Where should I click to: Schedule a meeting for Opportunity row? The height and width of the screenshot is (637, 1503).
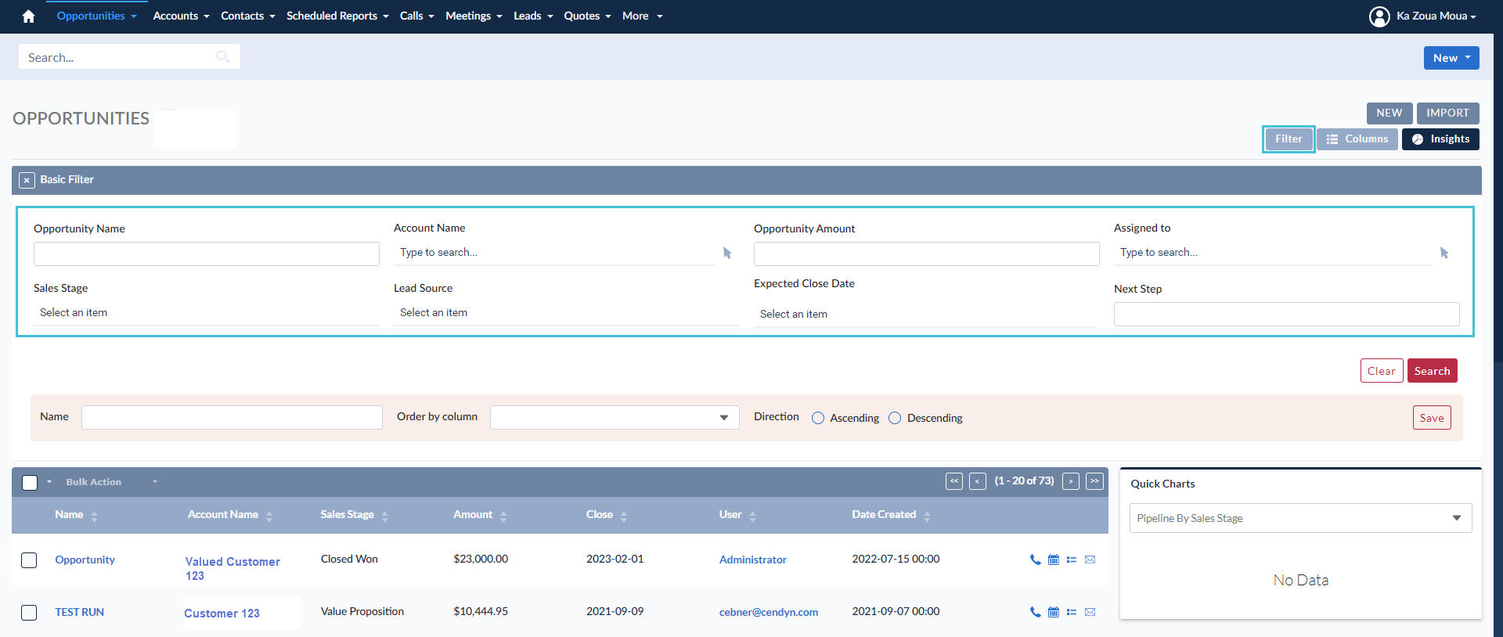[1054, 560]
